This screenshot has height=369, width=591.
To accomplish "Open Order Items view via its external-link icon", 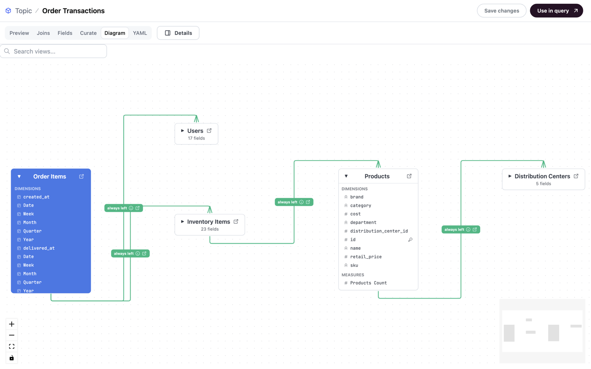I will [x=82, y=176].
